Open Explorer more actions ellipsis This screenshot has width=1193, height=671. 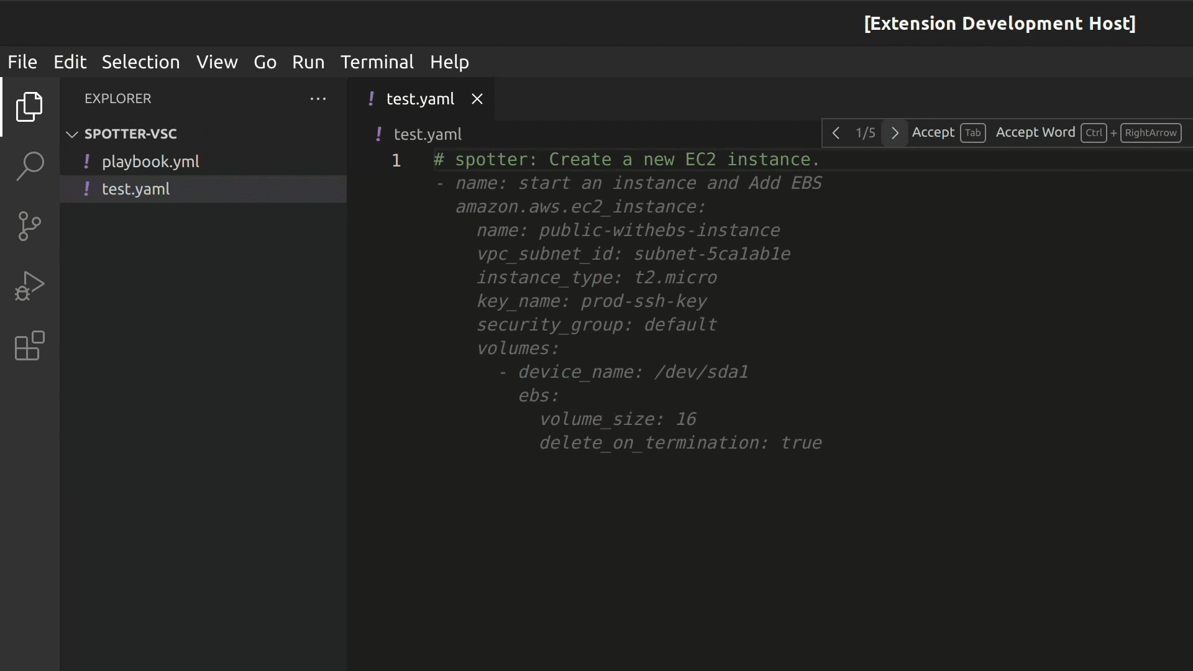[x=318, y=99]
